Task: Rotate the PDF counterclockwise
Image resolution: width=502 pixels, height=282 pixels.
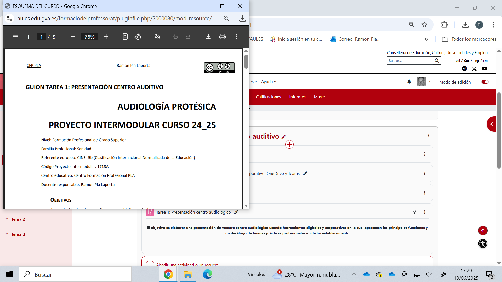Action: click(138, 37)
